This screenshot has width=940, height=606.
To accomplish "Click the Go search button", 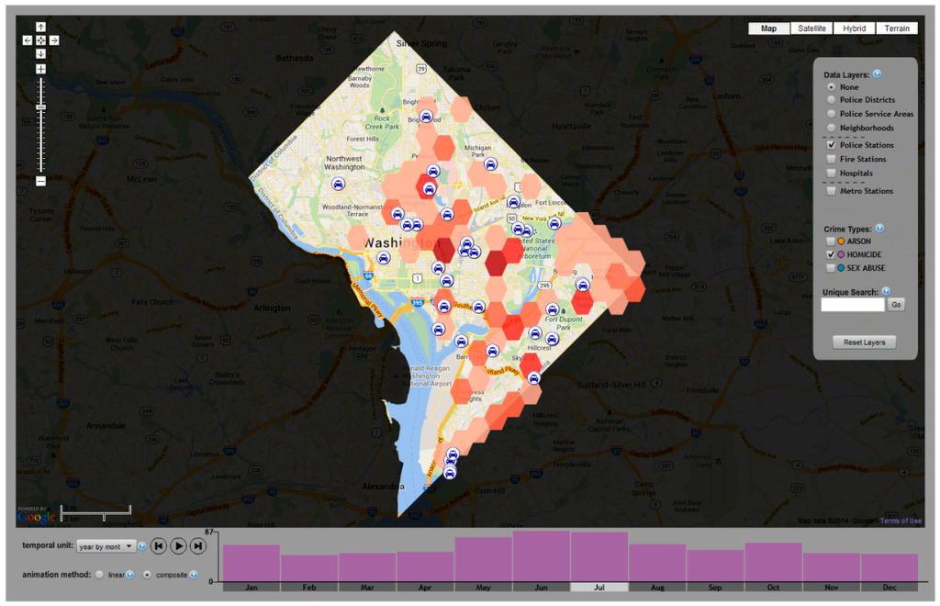I will click(x=896, y=305).
